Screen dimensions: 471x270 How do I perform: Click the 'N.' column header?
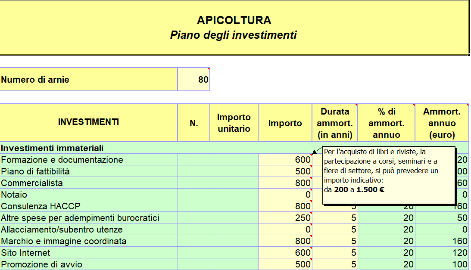coord(194,123)
